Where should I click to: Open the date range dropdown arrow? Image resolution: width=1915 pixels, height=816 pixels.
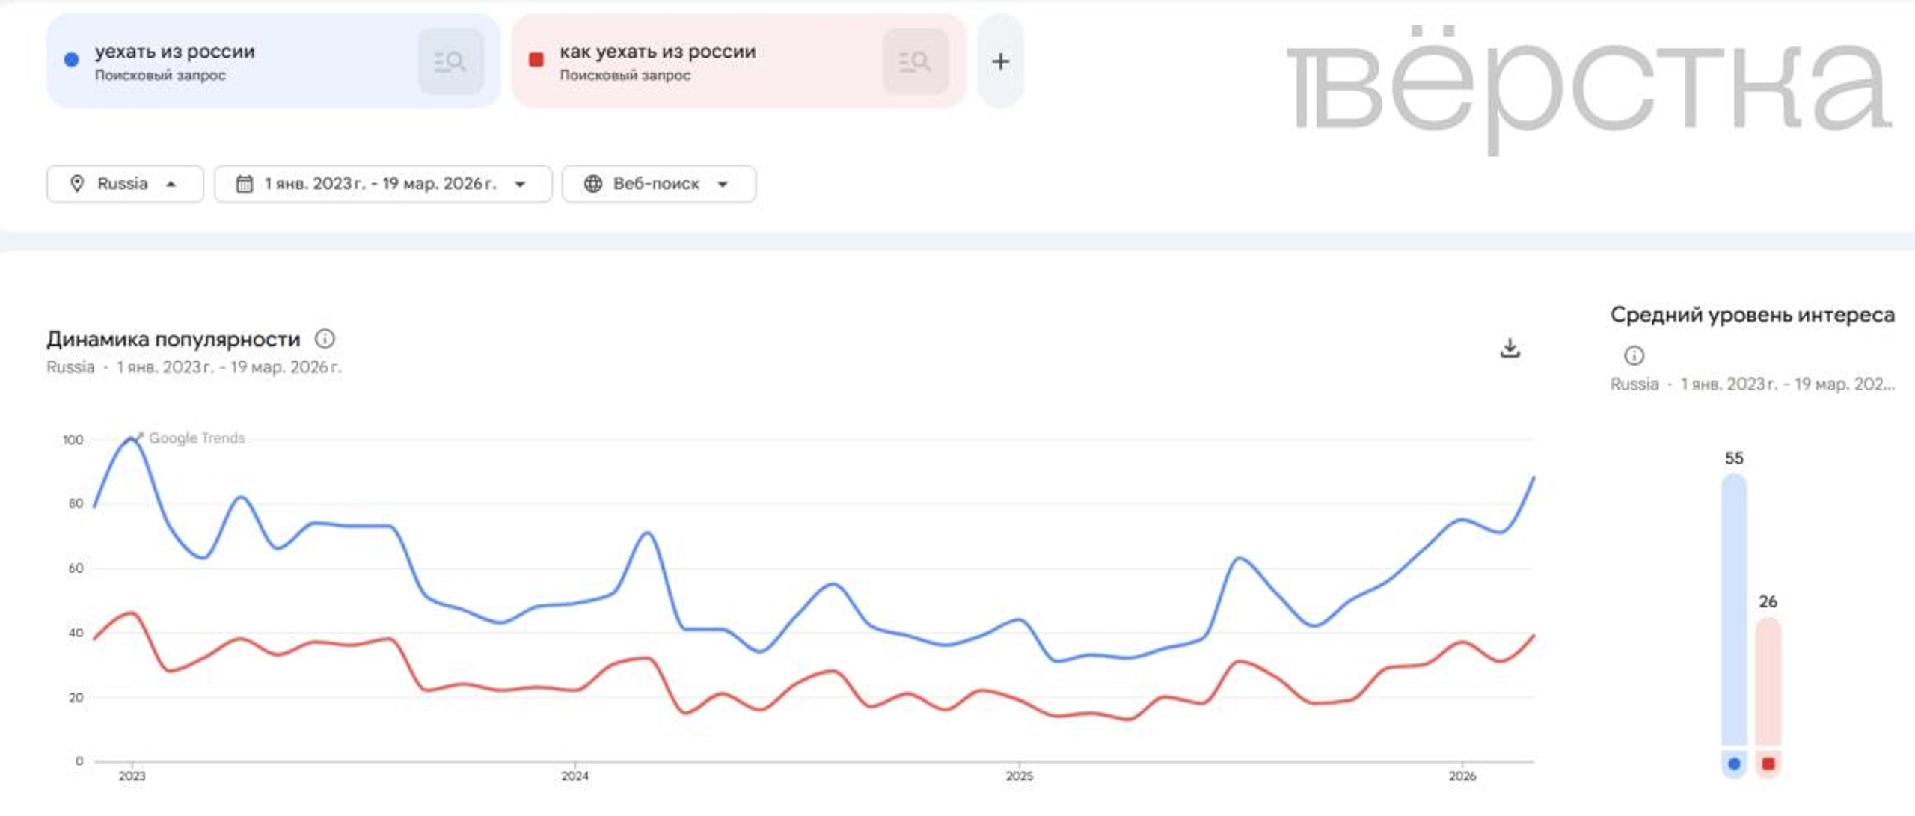pyautogui.click(x=521, y=184)
